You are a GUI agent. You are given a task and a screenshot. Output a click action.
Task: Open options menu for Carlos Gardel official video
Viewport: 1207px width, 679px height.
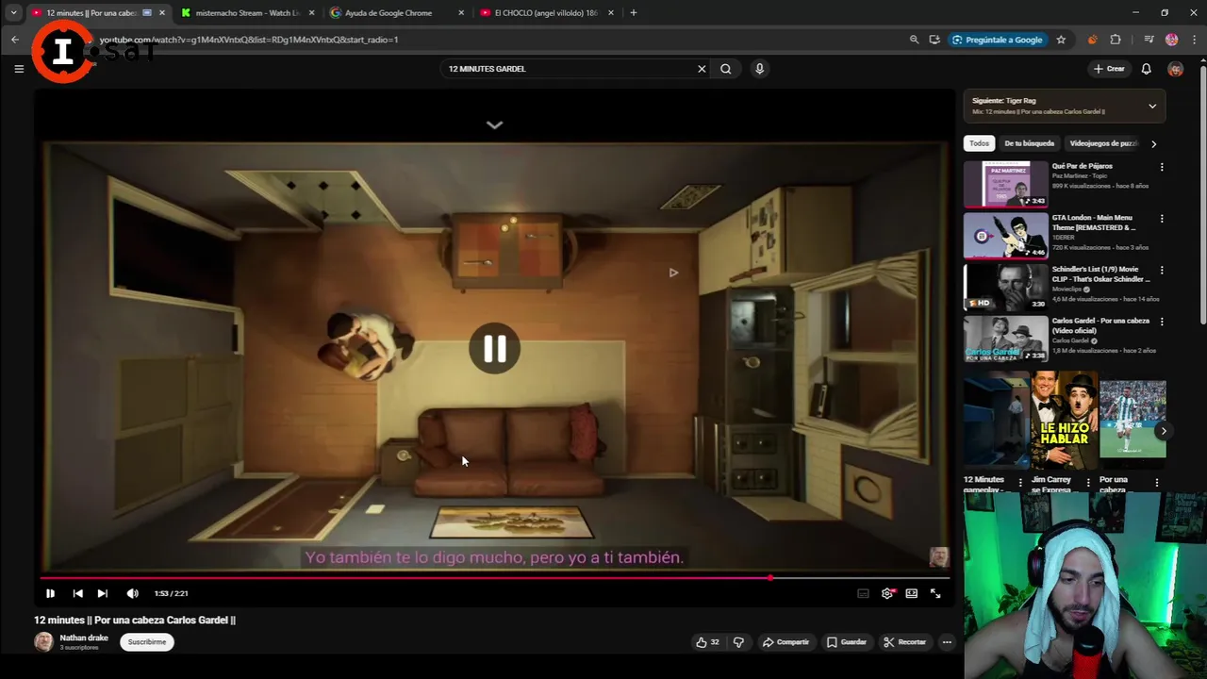(x=1162, y=322)
